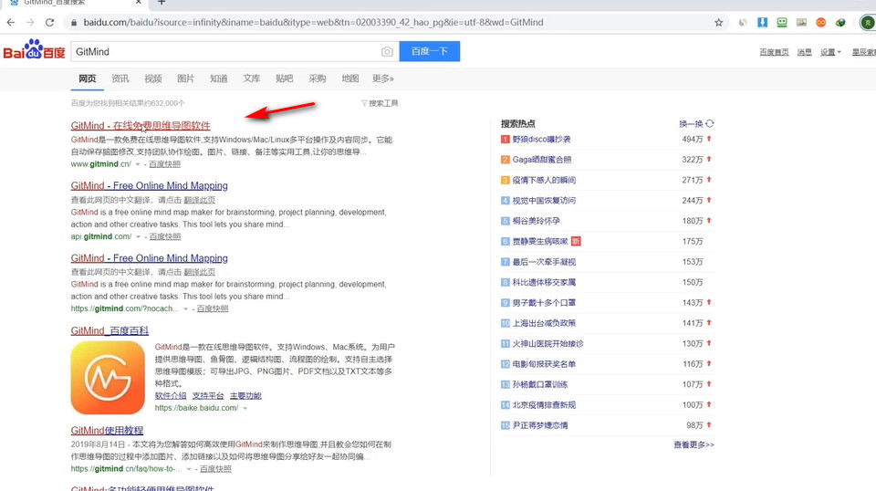
Task: Click the blue download arrow extension icon
Action: [x=762, y=22]
